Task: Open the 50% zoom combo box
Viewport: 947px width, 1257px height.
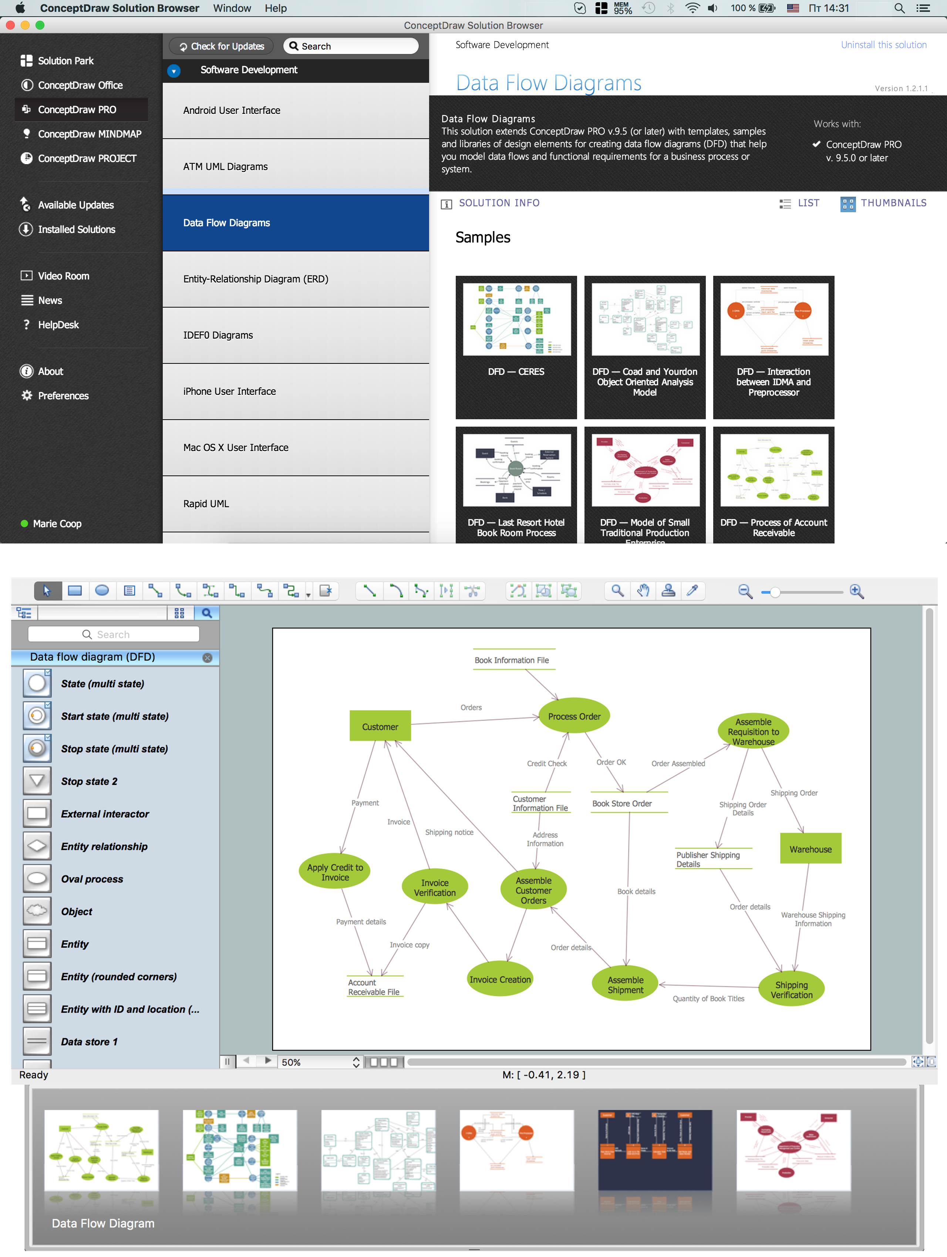Action: coord(321,1062)
